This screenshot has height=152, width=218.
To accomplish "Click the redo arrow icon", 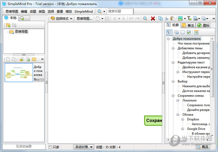I will pos(138,18).
